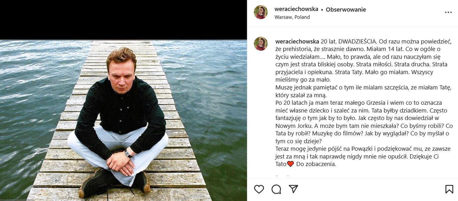Open comments via speech bubble icon

pos(276,189)
